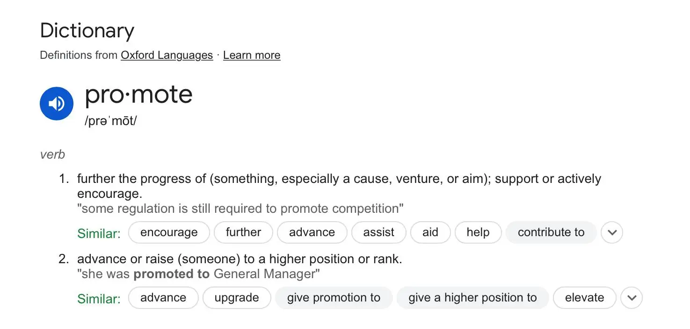Click 'advance' synonym under second definition
This screenshot has height=329, width=690.
(163, 298)
